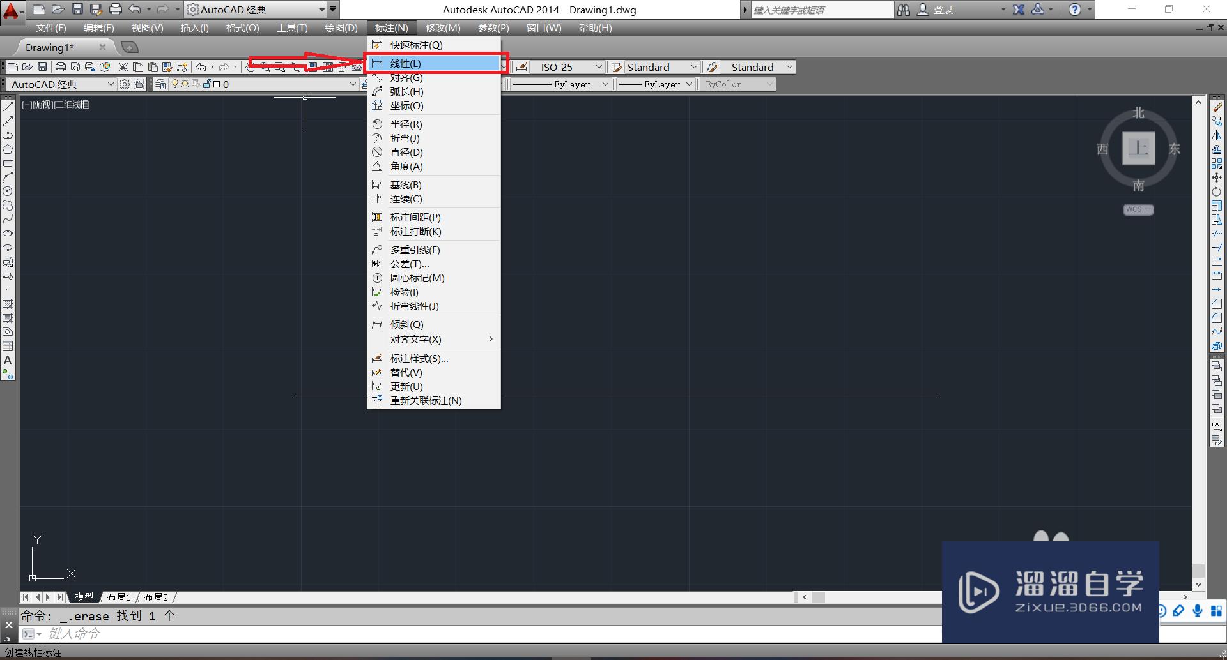Screen dimensions: 1227x660
Task: Click the 北 compass label on ViewCube
Action: coord(1138,113)
